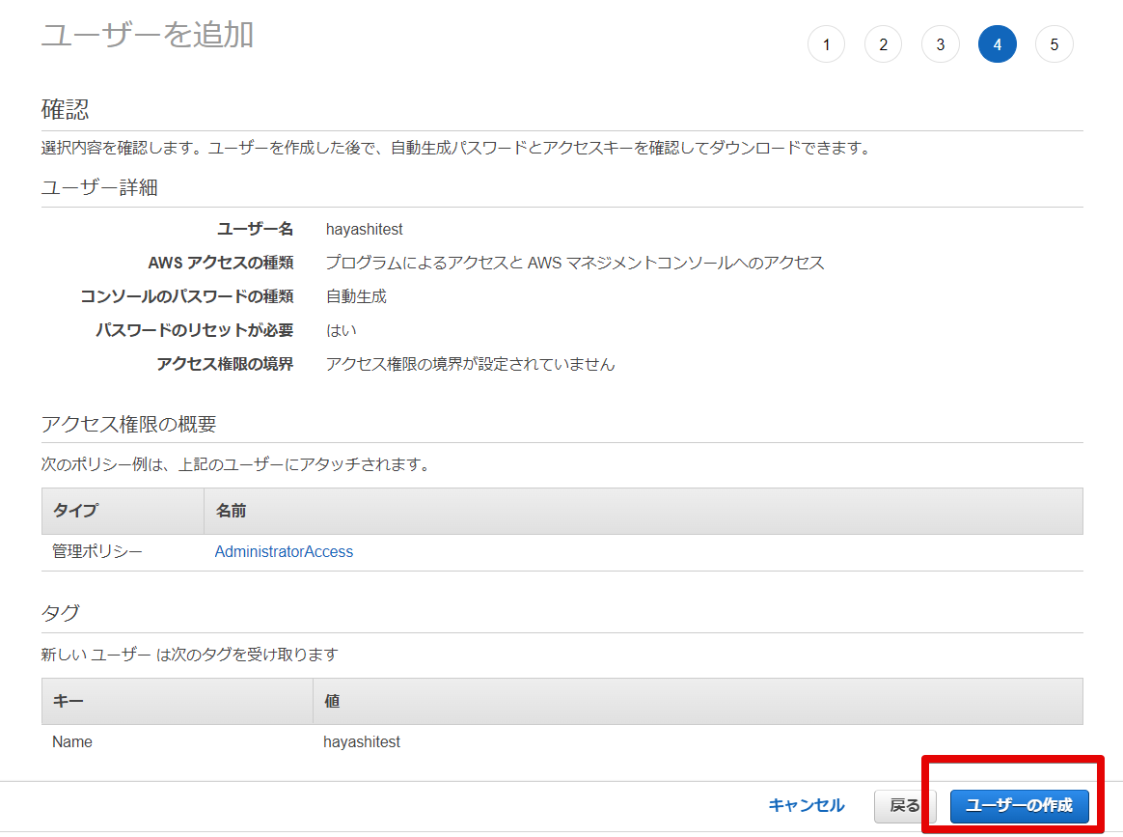The image size is (1123, 837).
Task: Open the AdministratorAccess policy link
Action: coord(284,552)
